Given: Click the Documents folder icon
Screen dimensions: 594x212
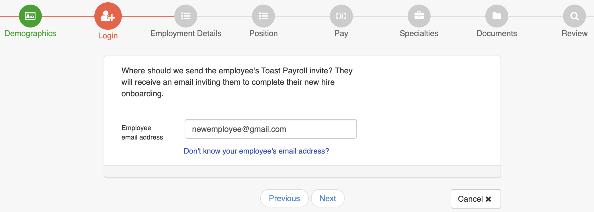Looking at the screenshot, I should coord(497,16).
